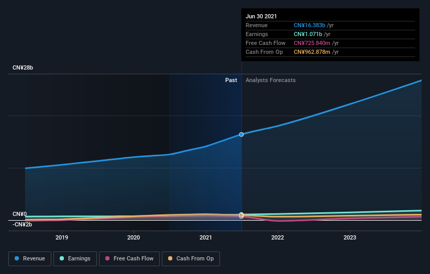Click the Analysts Forecasts label
430x274 pixels.
coord(271,80)
